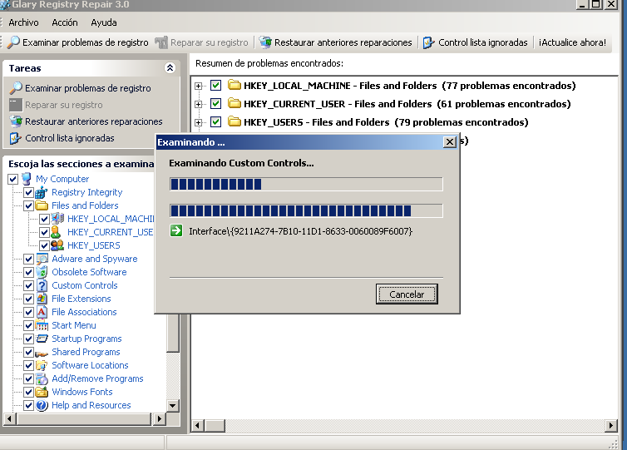Click File Associations letter A icon

[42, 312]
